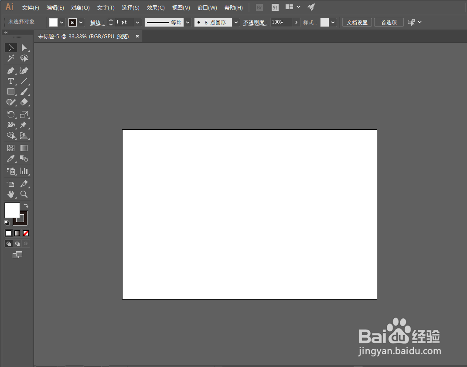This screenshot has width=467, height=367.
Task: Select the Eraser tool
Action: coord(24,102)
